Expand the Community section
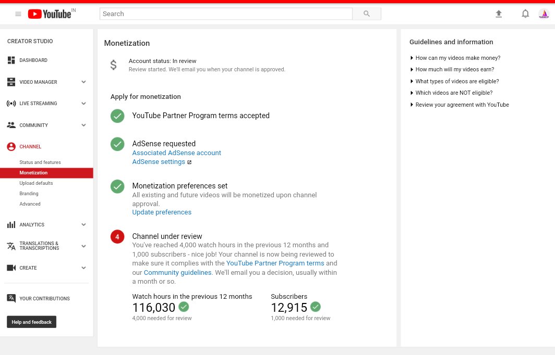This screenshot has width=555, height=355. click(x=83, y=125)
